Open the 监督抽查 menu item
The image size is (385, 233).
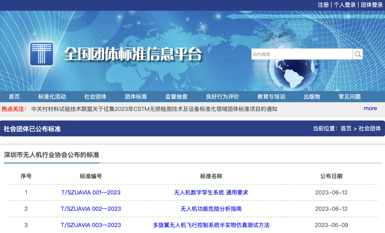click(x=176, y=97)
